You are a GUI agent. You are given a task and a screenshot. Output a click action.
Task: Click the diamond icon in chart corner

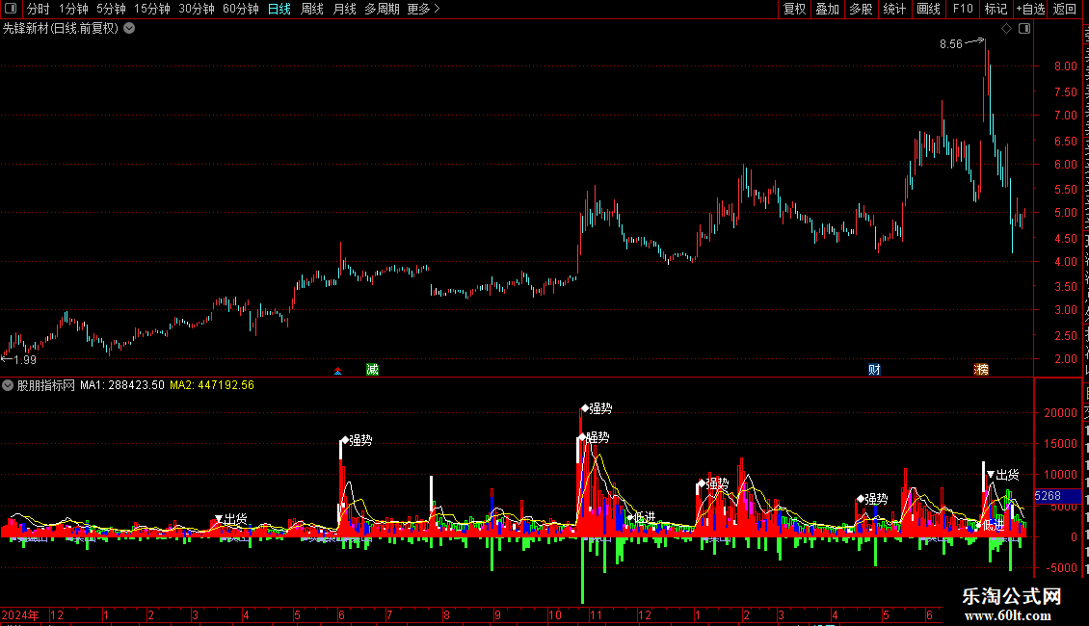(1006, 29)
